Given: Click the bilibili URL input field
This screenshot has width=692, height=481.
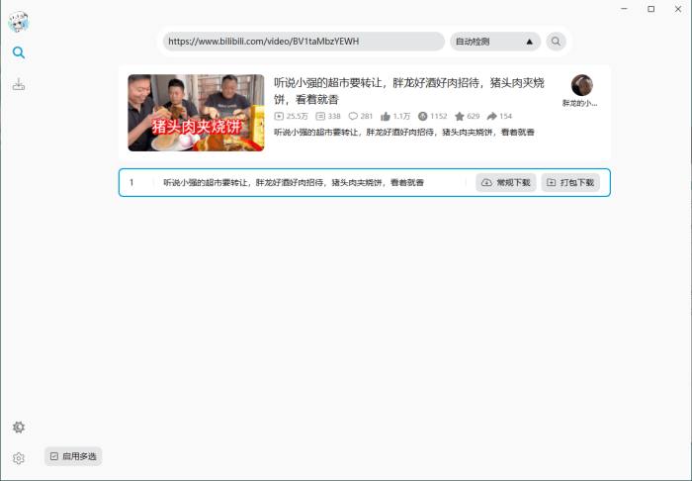Looking at the screenshot, I should (303, 42).
